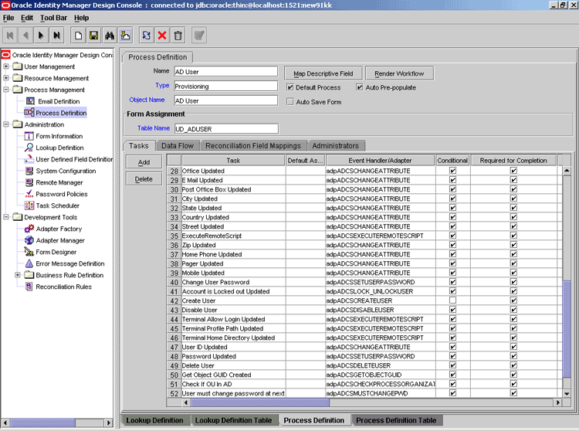Switch to Lookup Definition Table bottom tab
The image size is (579, 431).
click(x=233, y=420)
